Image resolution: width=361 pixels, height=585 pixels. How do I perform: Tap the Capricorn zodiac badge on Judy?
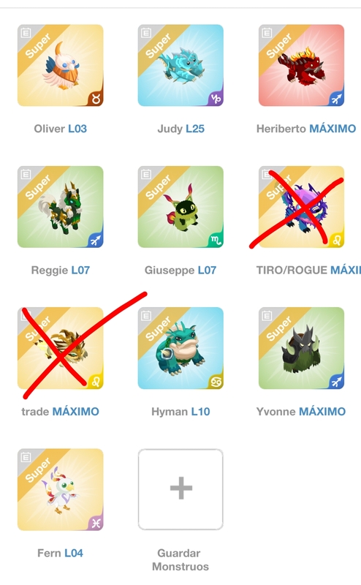pos(216,99)
